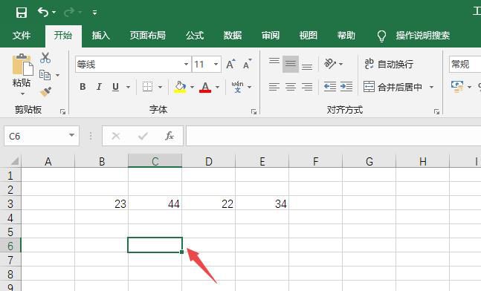Click the Center alignment icon
The height and width of the screenshot is (291, 481).
click(x=291, y=87)
